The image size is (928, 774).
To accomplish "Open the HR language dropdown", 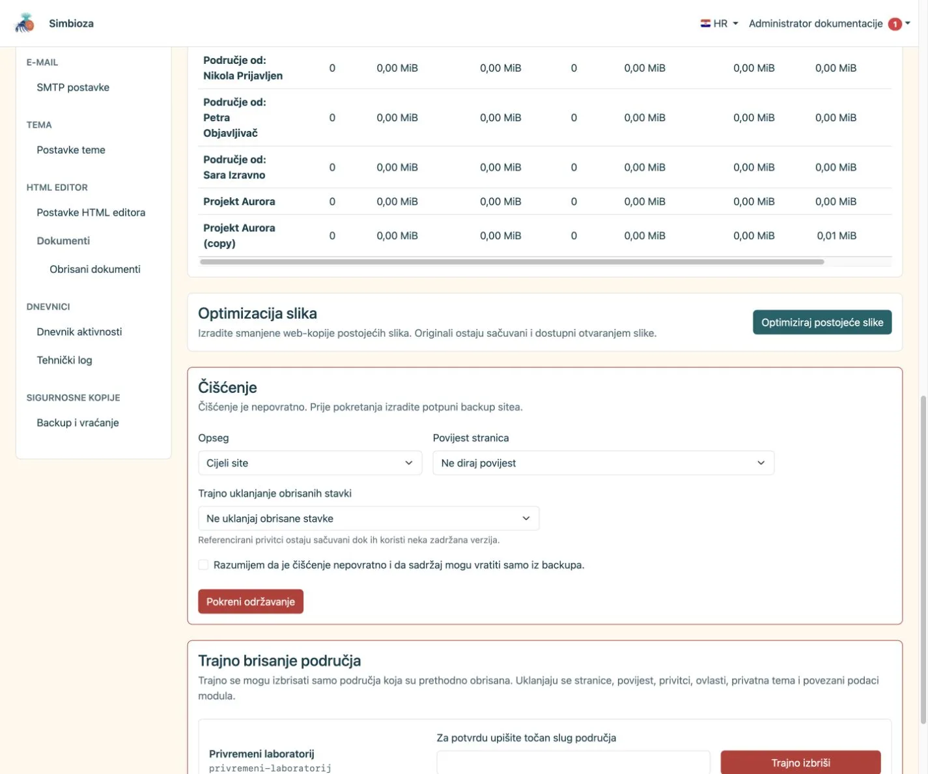I will point(720,23).
